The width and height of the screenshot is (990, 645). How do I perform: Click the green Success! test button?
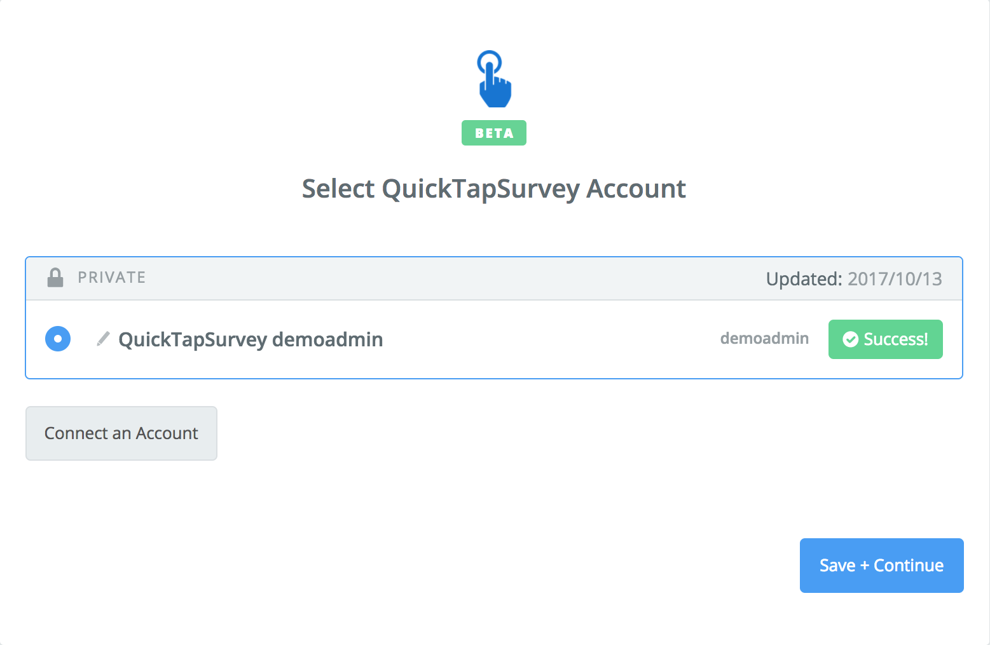tap(885, 339)
